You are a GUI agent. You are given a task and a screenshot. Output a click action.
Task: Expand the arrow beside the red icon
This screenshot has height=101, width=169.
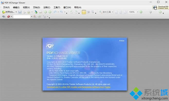pos(12,17)
